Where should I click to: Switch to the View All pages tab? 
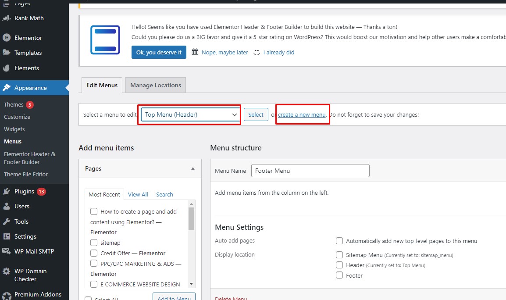(138, 194)
